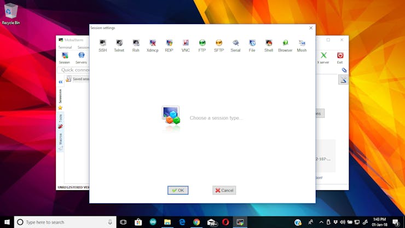Close the Session settings dialog
This screenshot has width=405, height=228.
[311, 28]
